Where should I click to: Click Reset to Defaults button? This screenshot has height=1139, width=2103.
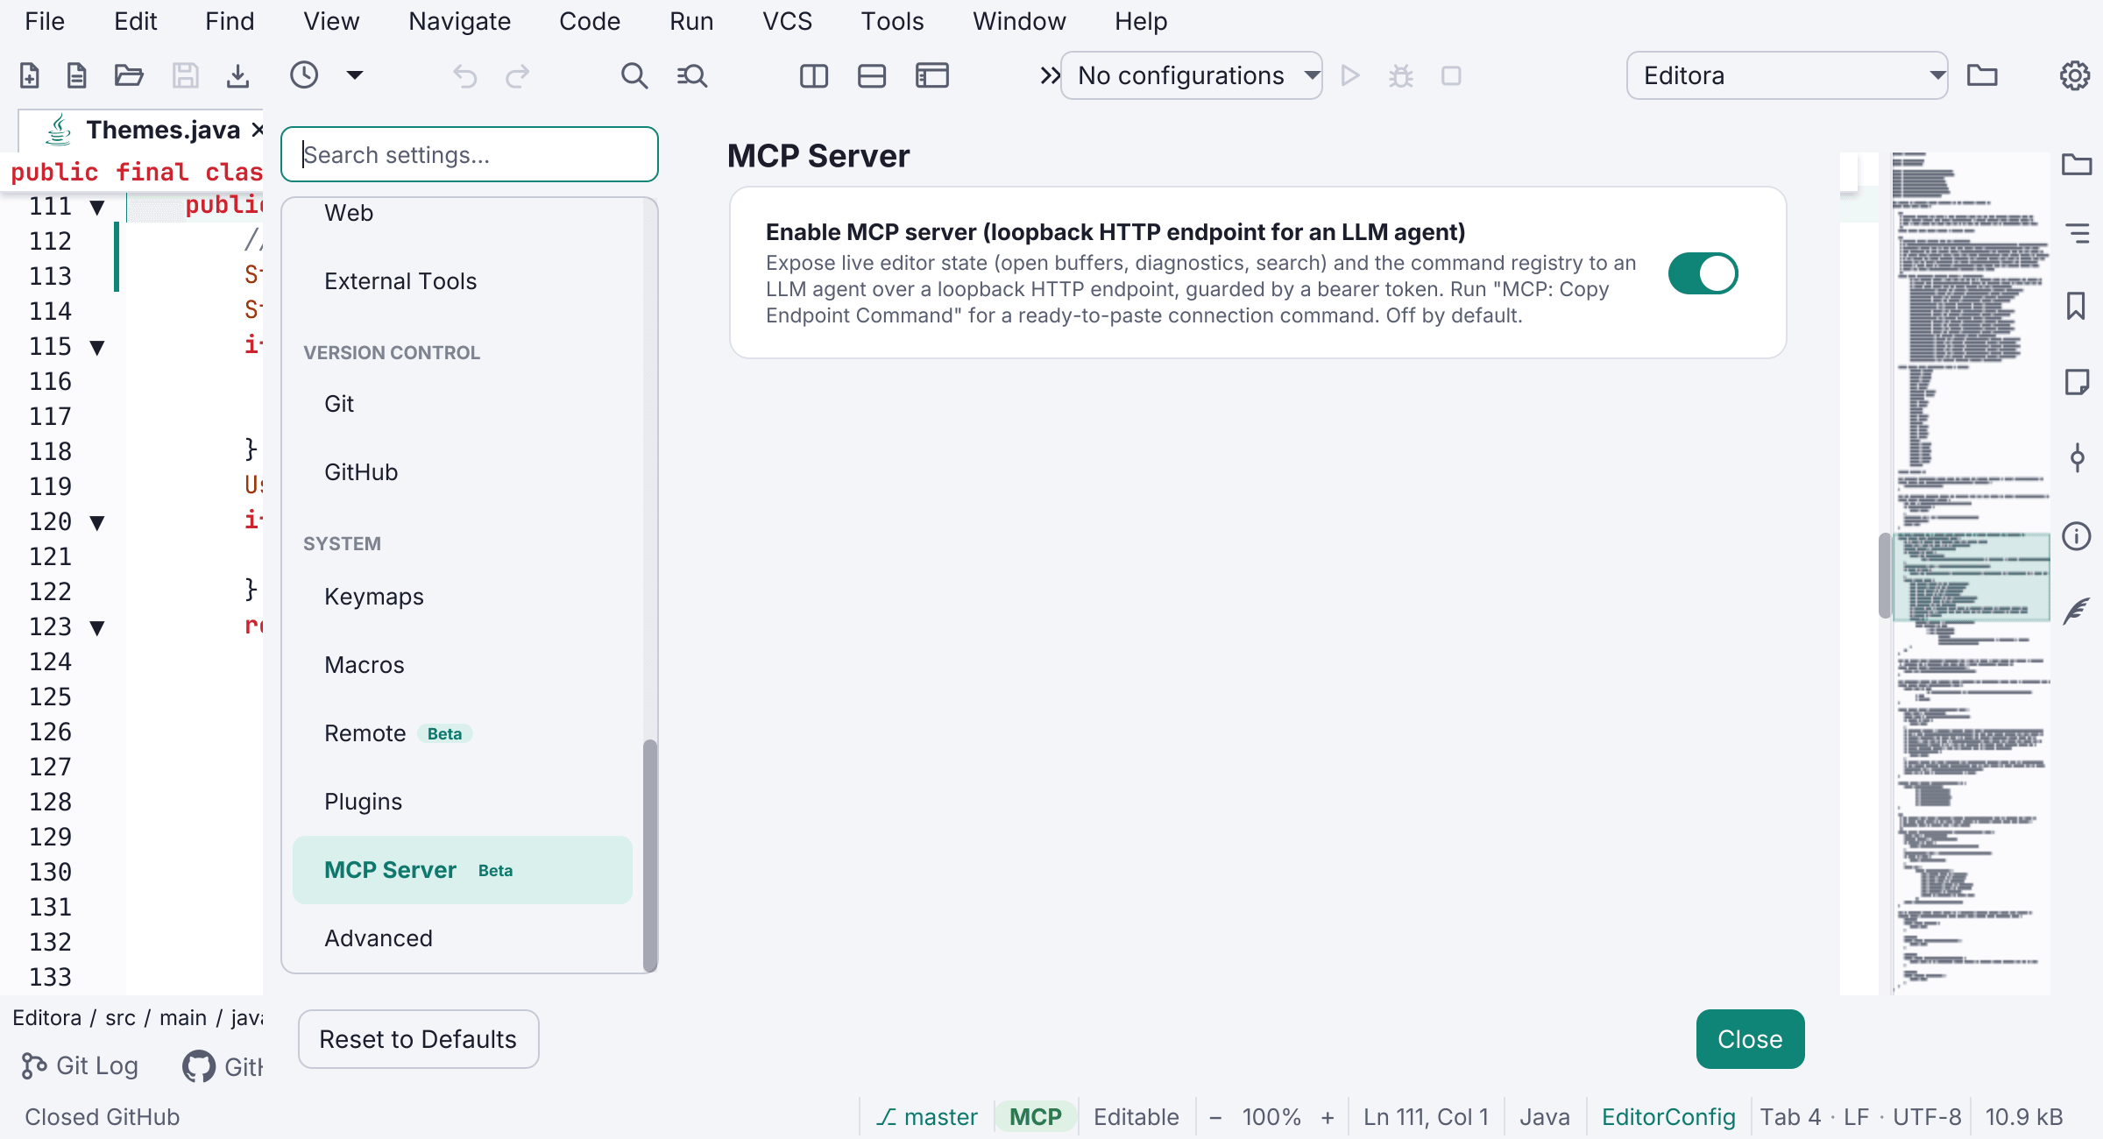point(418,1039)
